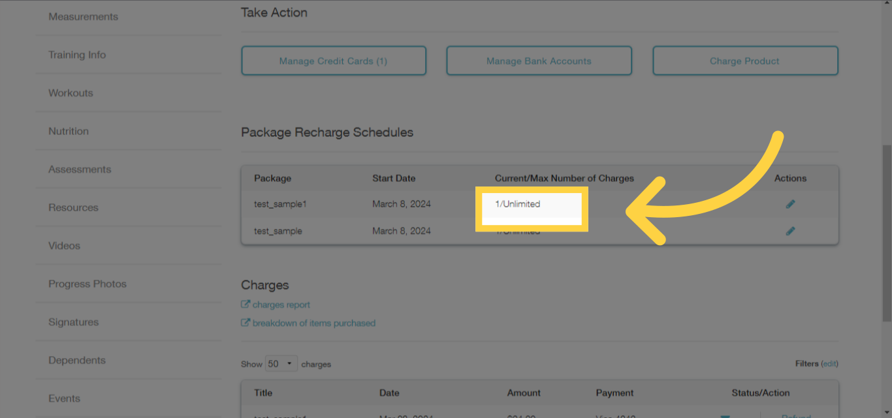Screen dimensions: 892x418
Task: Click the Start Date column header
Action: click(x=394, y=178)
